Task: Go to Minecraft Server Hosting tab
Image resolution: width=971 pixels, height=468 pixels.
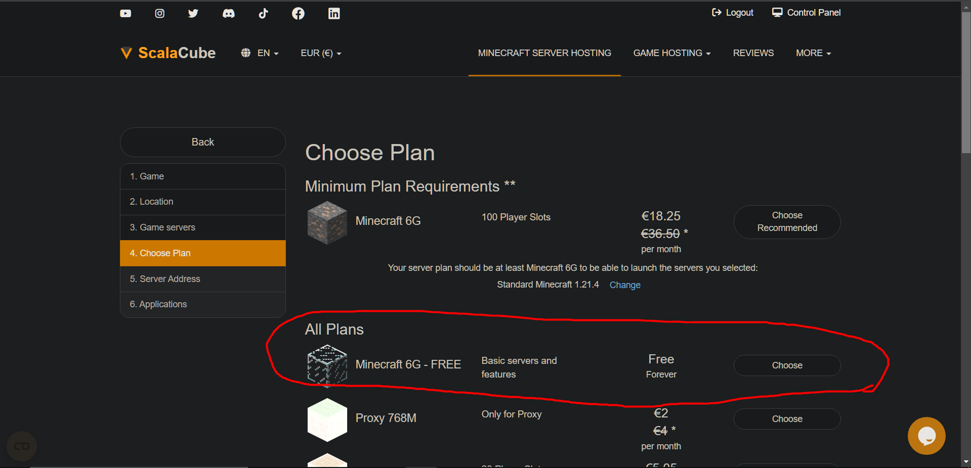Action: click(544, 53)
